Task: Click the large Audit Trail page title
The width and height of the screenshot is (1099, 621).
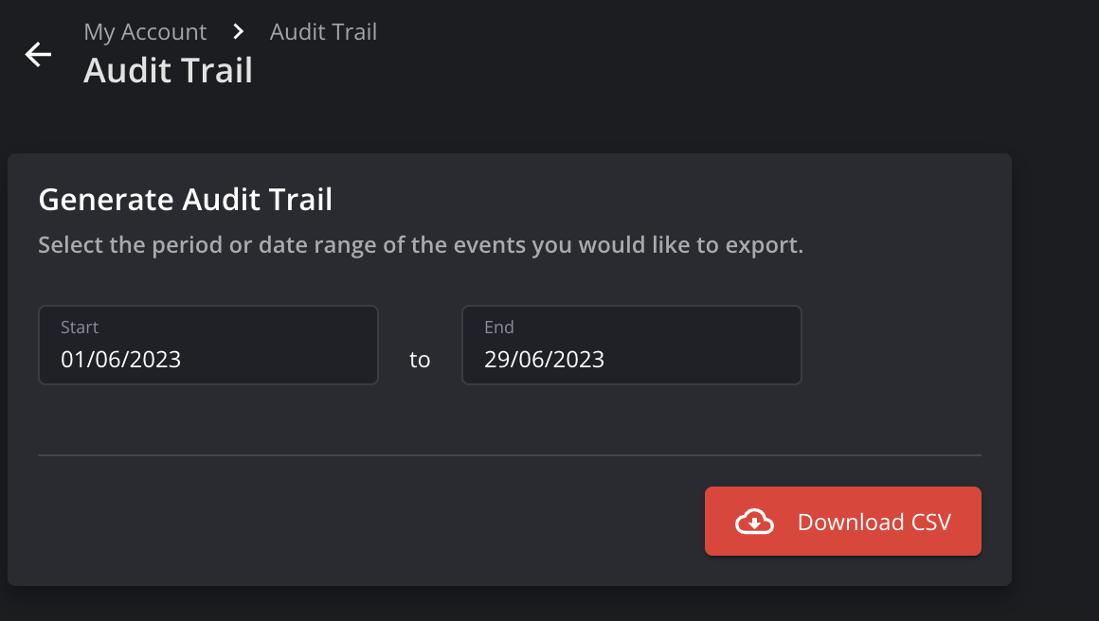Action: [169, 71]
